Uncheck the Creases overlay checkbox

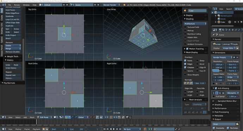point(185,67)
